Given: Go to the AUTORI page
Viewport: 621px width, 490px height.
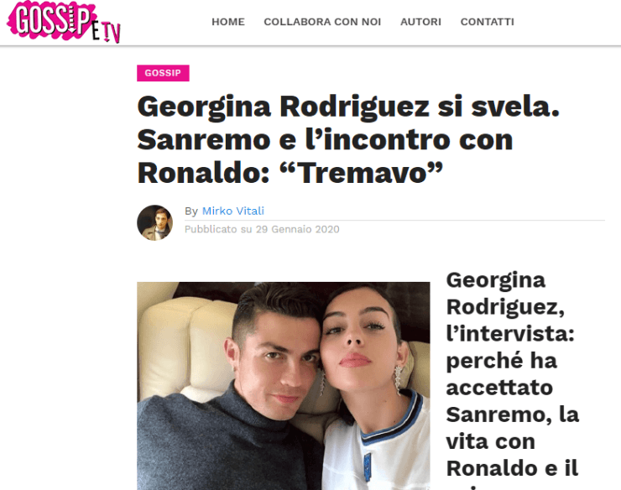Looking at the screenshot, I should tap(420, 22).
